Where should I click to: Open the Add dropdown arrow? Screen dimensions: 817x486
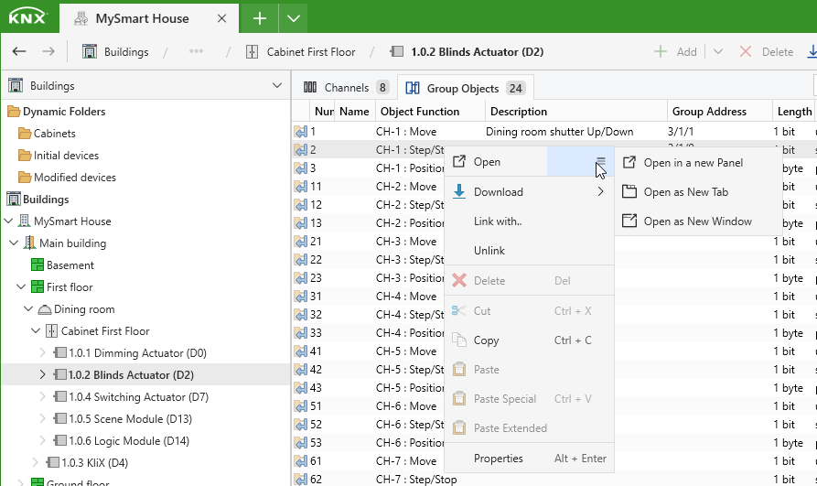[x=718, y=51]
